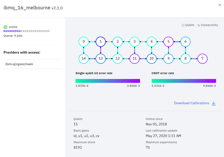Click the 'Queue: 9 jobs' text
Screen dimensions: 224x157
click(13, 36)
